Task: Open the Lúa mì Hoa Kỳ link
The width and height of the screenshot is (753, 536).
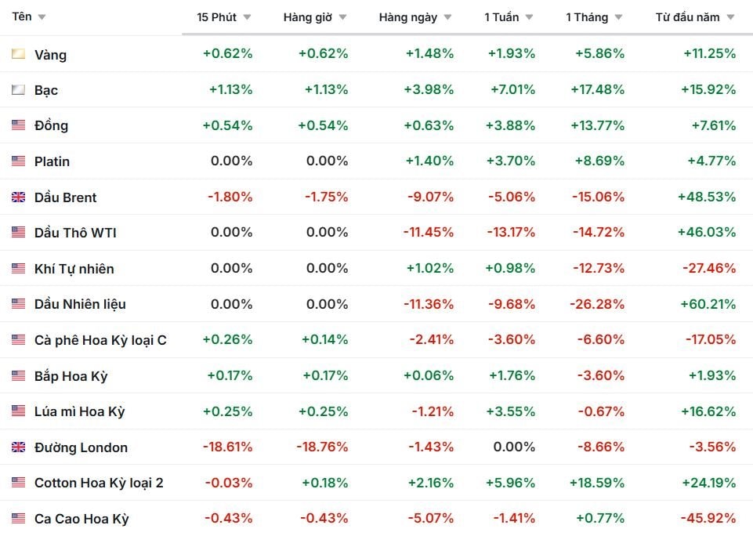Action: [79, 411]
